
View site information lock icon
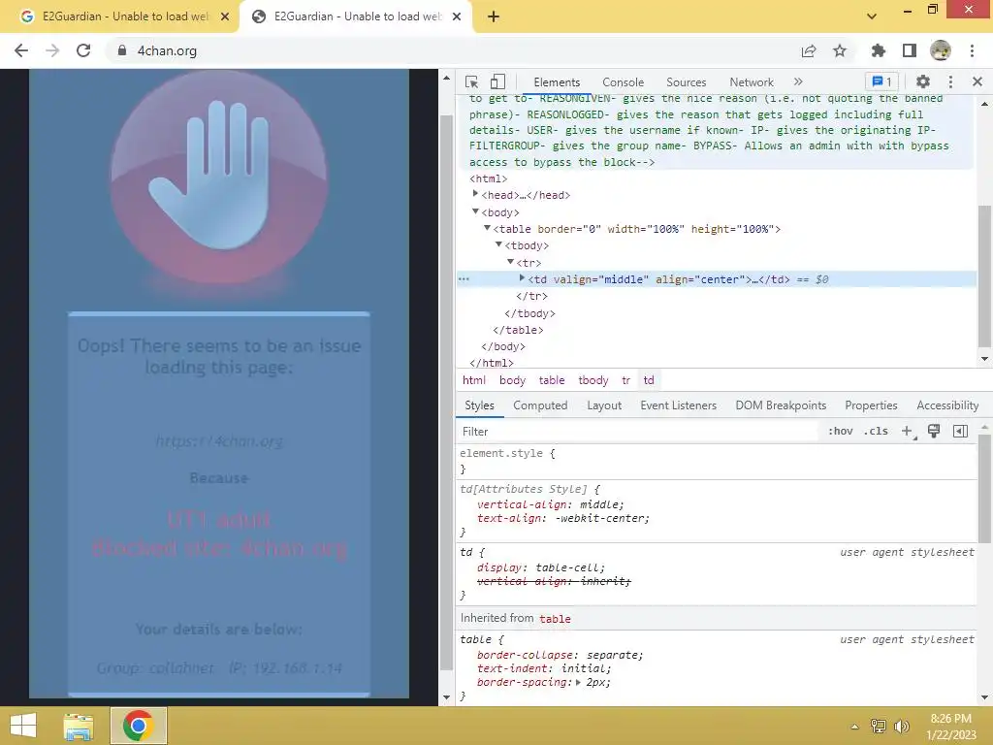(x=122, y=50)
